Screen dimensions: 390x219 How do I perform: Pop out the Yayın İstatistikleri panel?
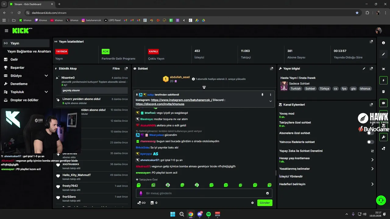click(x=371, y=42)
